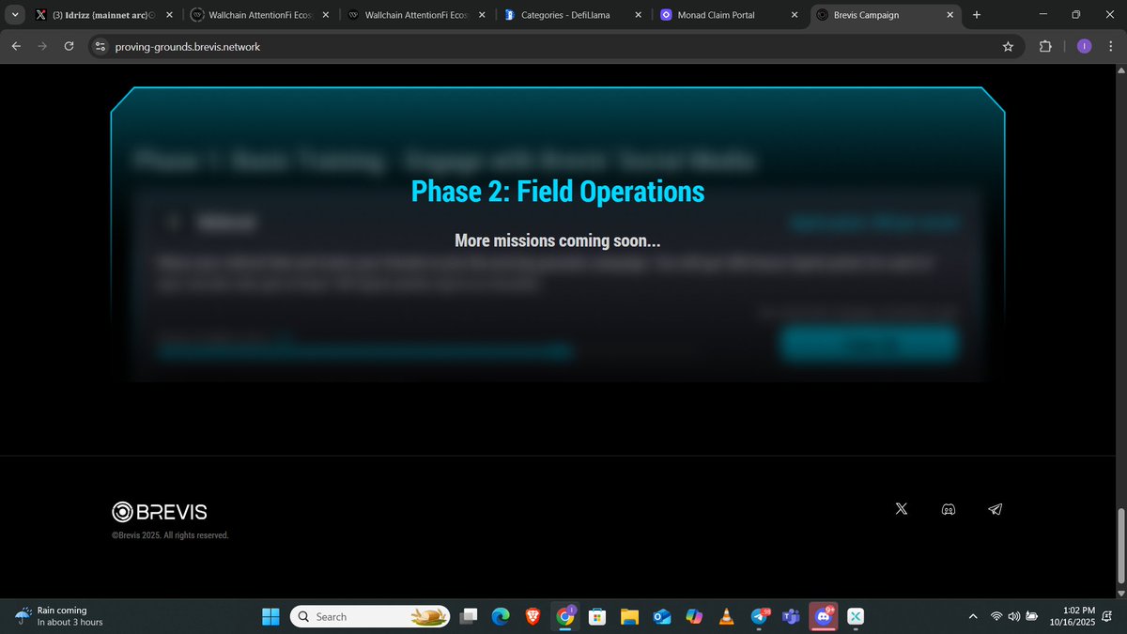Open File Explorer from the taskbar

pyautogui.click(x=628, y=616)
